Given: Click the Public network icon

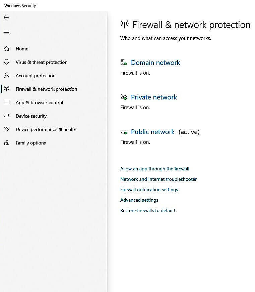Looking at the screenshot, I should 124,131.
